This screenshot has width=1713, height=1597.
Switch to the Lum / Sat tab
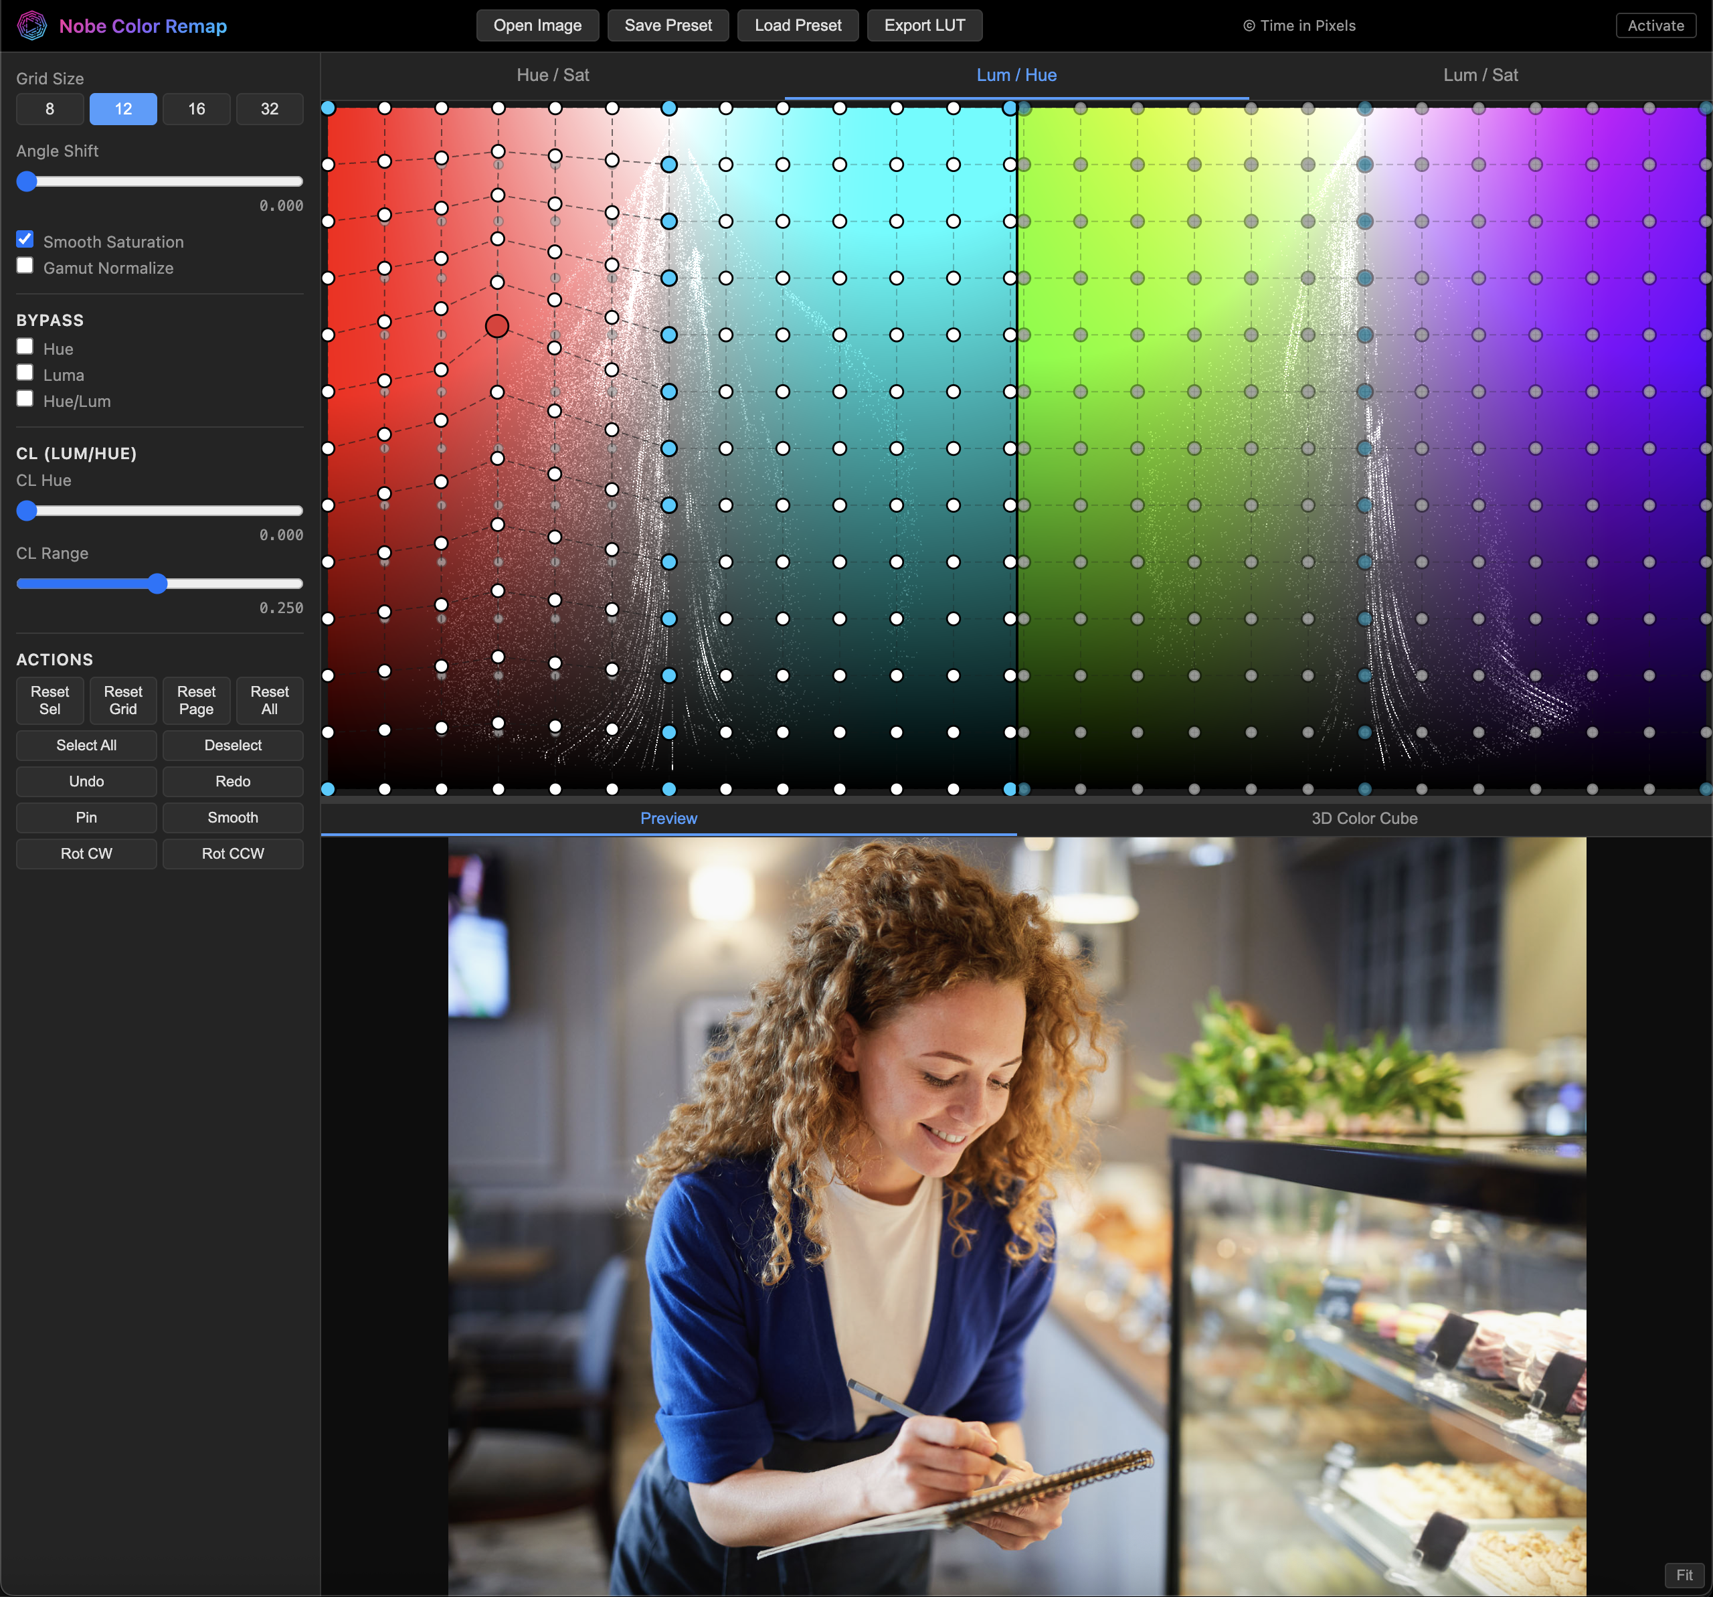1479,75
